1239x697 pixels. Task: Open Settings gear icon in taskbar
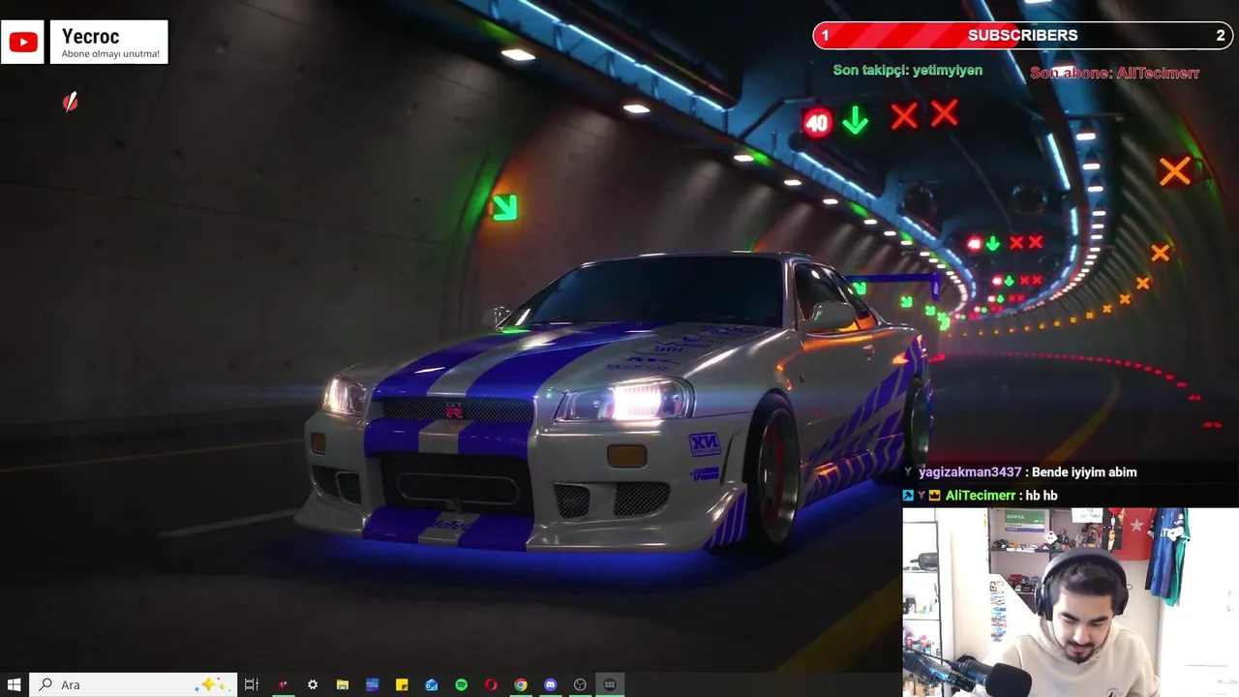313,684
